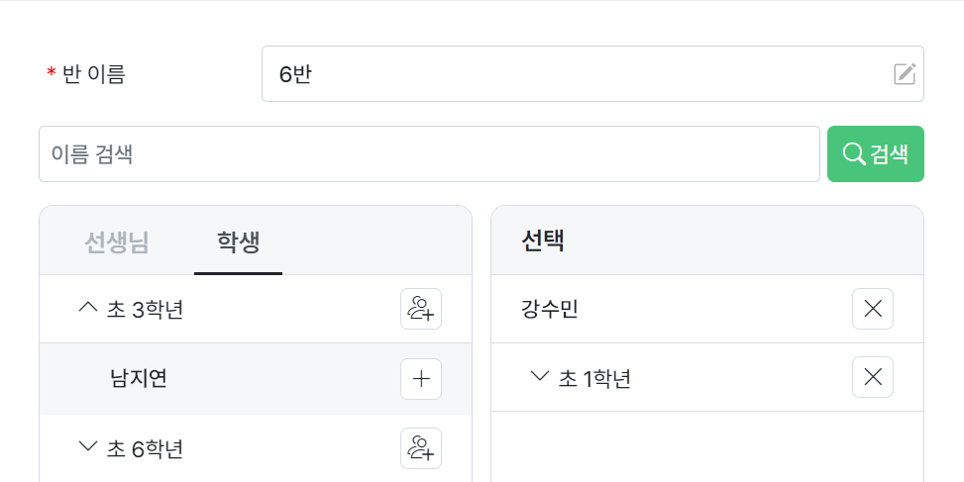Add all 초 6학년 students via group icon
Image resolution: width=964 pixels, height=482 pixels.
(421, 448)
